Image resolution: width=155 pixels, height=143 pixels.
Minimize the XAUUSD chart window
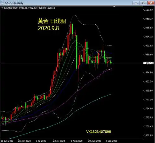click(x=136, y=3)
